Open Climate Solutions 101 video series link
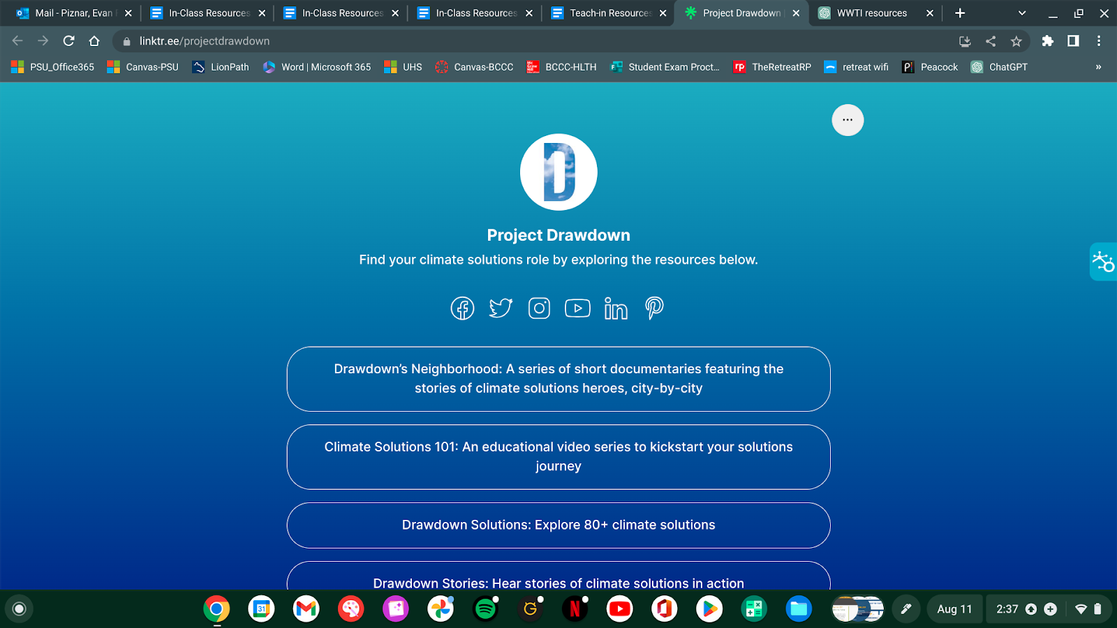The height and width of the screenshot is (628, 1117). point(558,457)
